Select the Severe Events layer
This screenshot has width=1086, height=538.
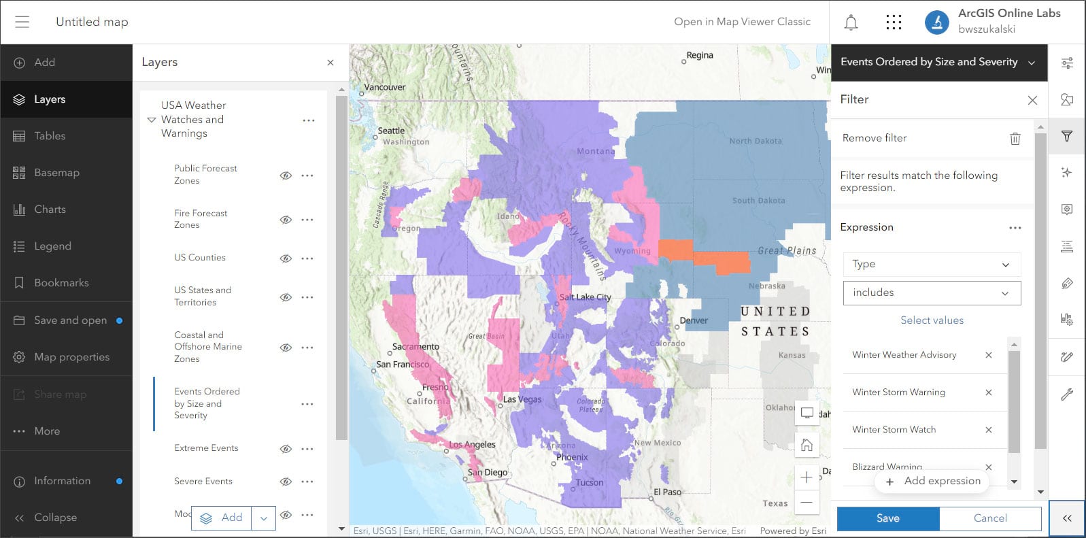[203, 482]
